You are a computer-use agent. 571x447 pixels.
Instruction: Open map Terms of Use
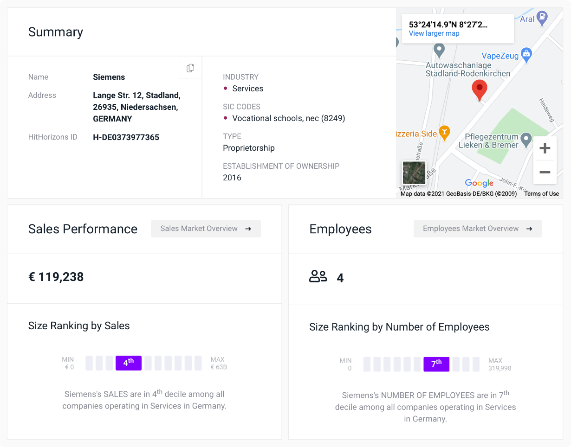[541, 194]
